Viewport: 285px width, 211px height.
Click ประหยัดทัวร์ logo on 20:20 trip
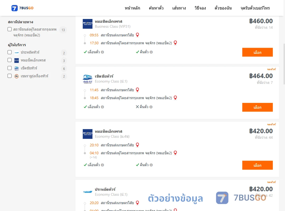coord(88,192)
